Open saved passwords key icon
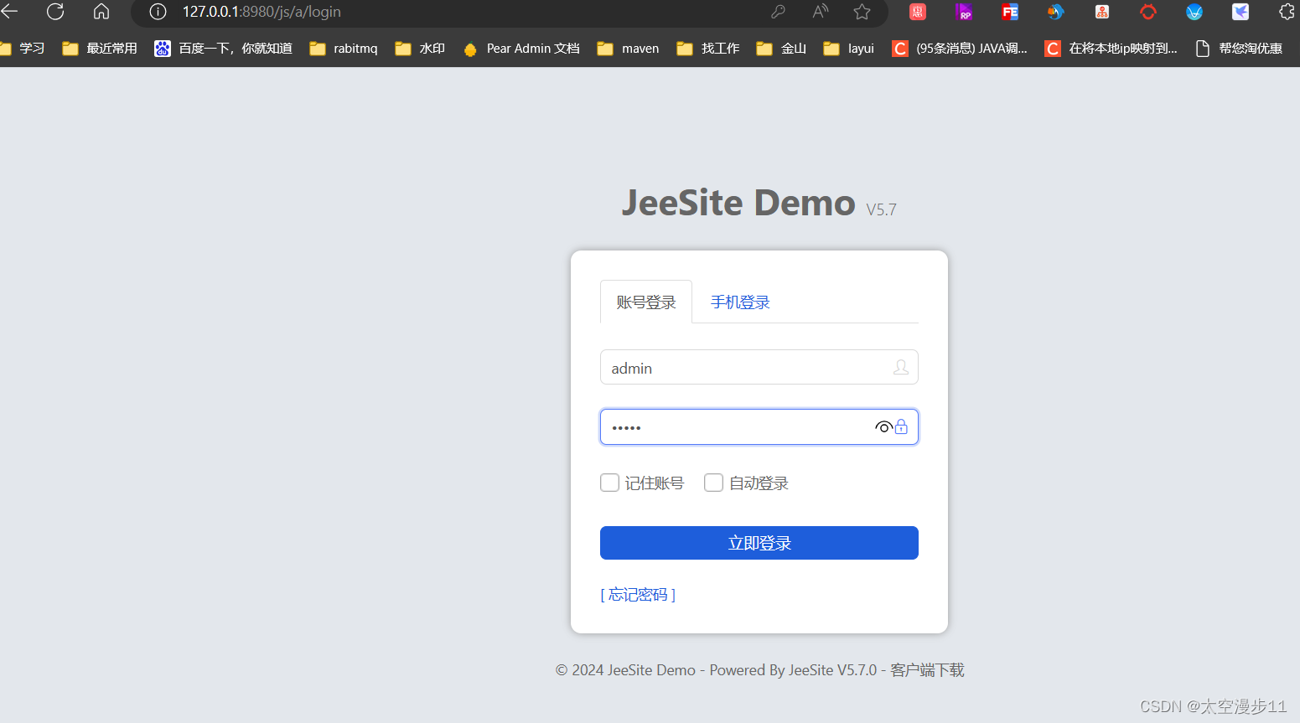The height and width of the screenshot is (723, 1300). 778,12
